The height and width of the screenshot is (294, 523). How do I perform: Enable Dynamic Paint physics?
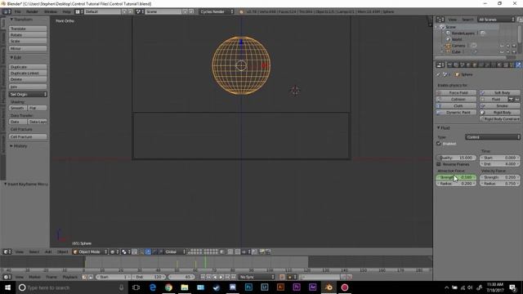456,113
